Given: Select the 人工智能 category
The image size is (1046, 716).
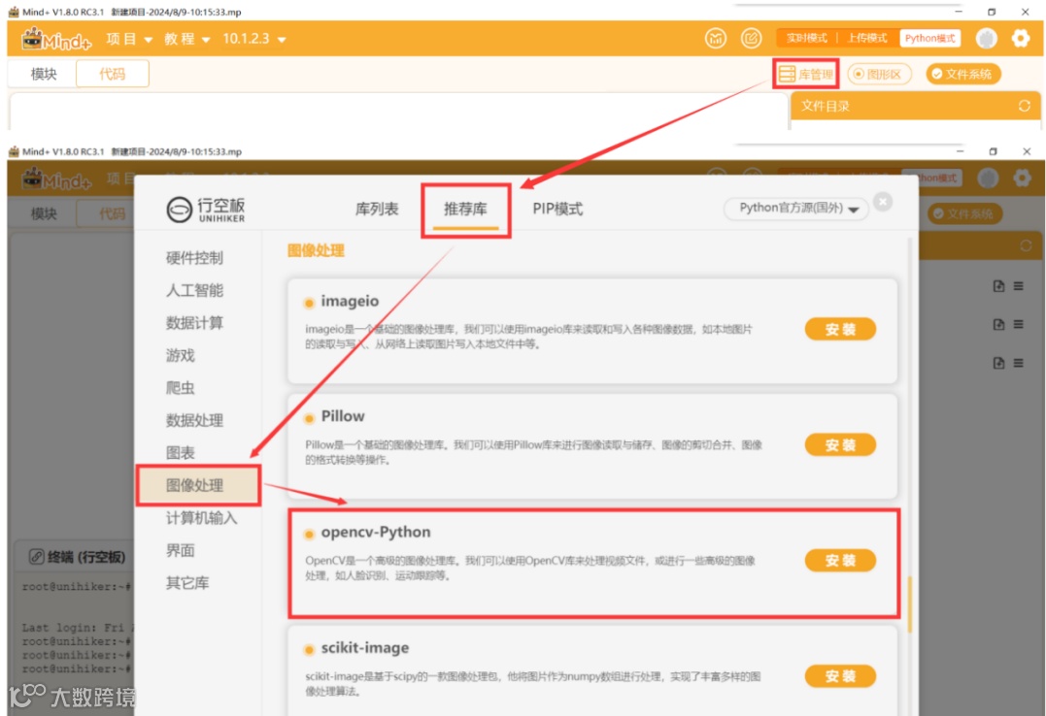Looking at the screenshot, I should pos(194,291).
